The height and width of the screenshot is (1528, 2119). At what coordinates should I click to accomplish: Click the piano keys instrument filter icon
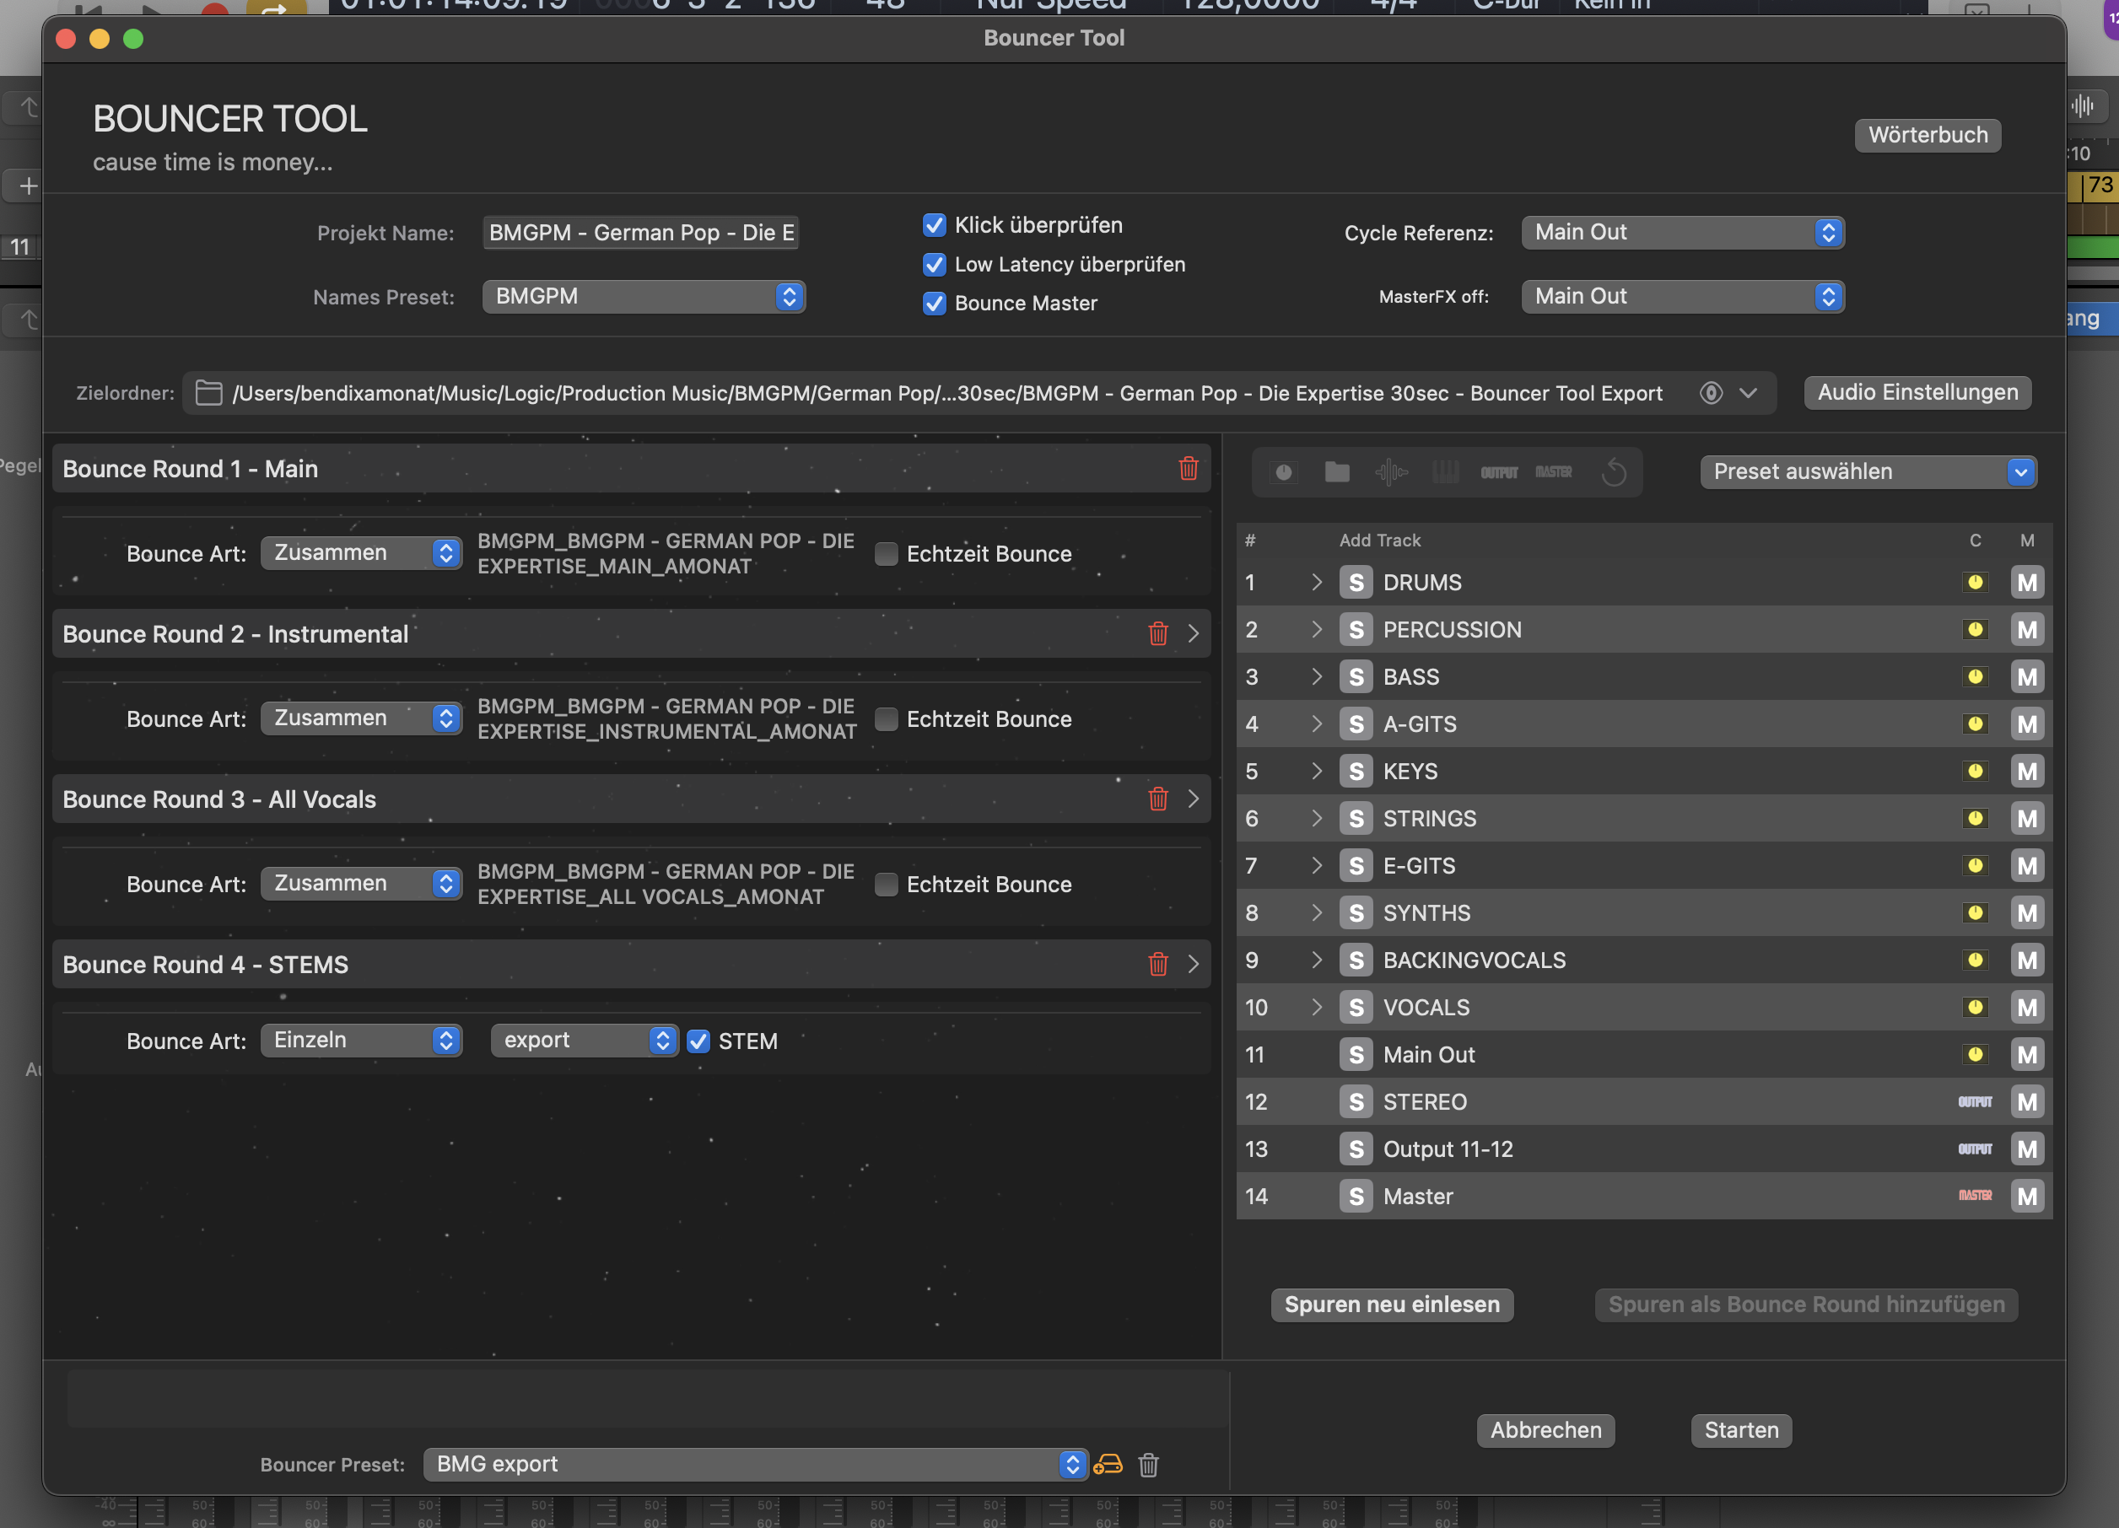coord(1444,471)
